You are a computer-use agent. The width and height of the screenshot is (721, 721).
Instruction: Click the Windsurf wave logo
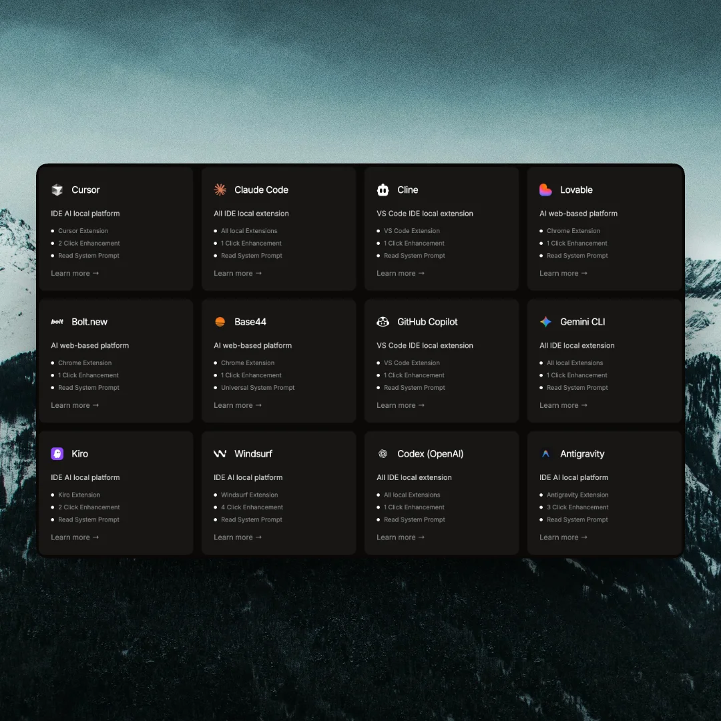click(220, 453)
